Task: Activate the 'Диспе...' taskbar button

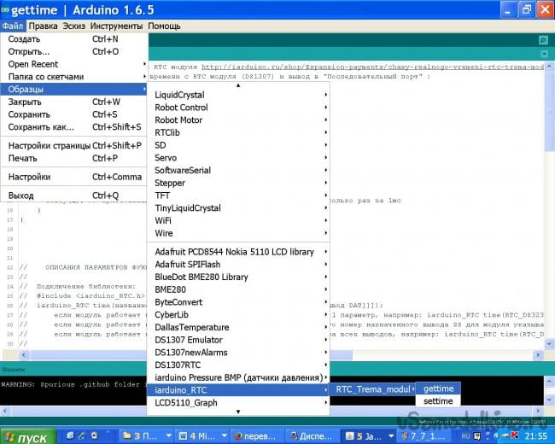Action: (x=313, y=435)
